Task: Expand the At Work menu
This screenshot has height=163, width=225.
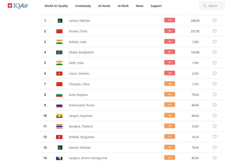Action: 123,6
